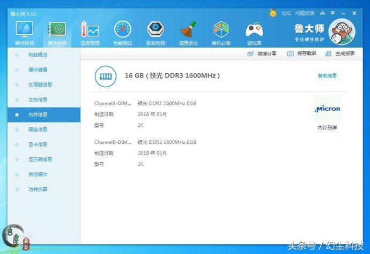Click the upload/cloud icon in title bar
This screenshot has height=254, width=370.
click(323, 13)
